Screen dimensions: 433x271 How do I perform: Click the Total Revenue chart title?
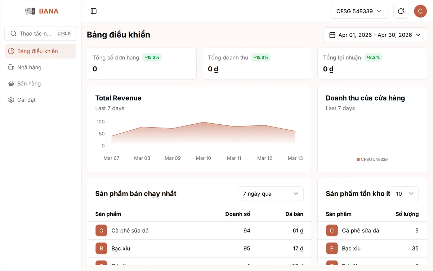118,98
